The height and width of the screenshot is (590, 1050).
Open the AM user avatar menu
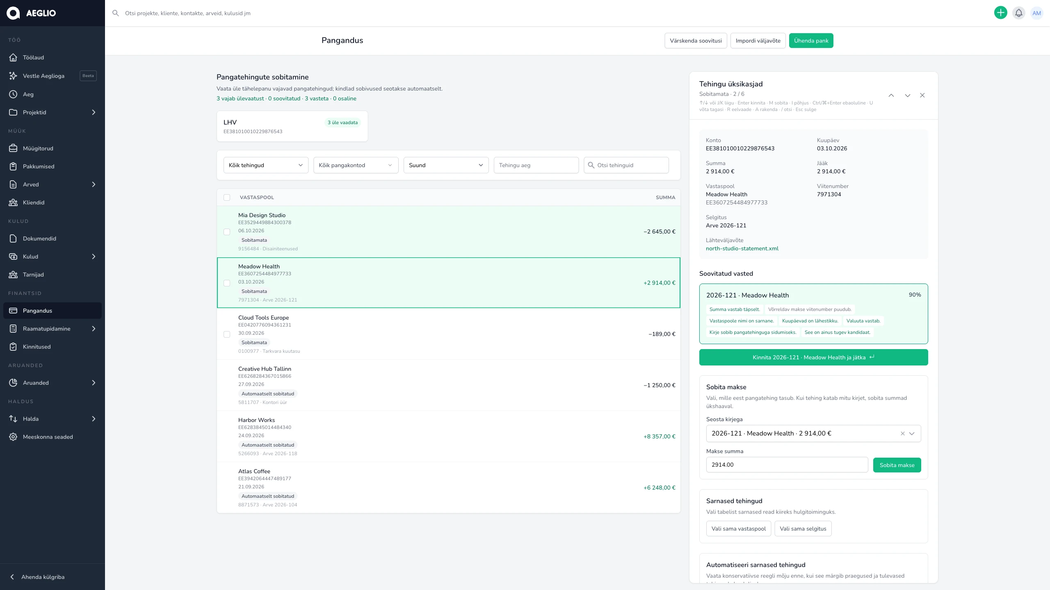pyautogui.click(x=1036, y=13)
